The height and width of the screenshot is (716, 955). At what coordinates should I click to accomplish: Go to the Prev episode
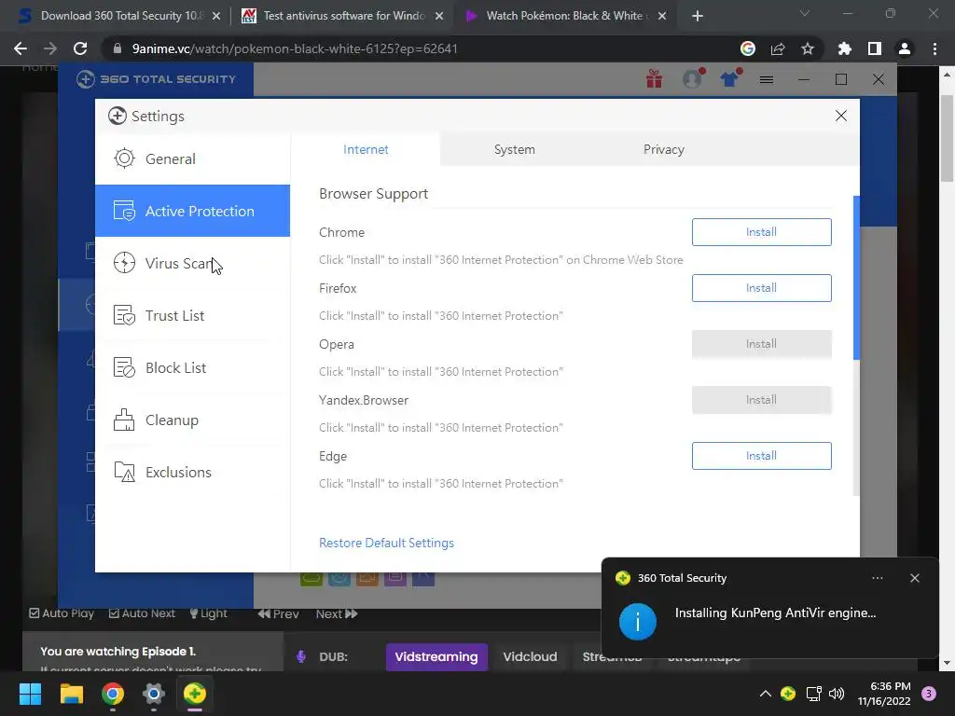tap(278, 613)
